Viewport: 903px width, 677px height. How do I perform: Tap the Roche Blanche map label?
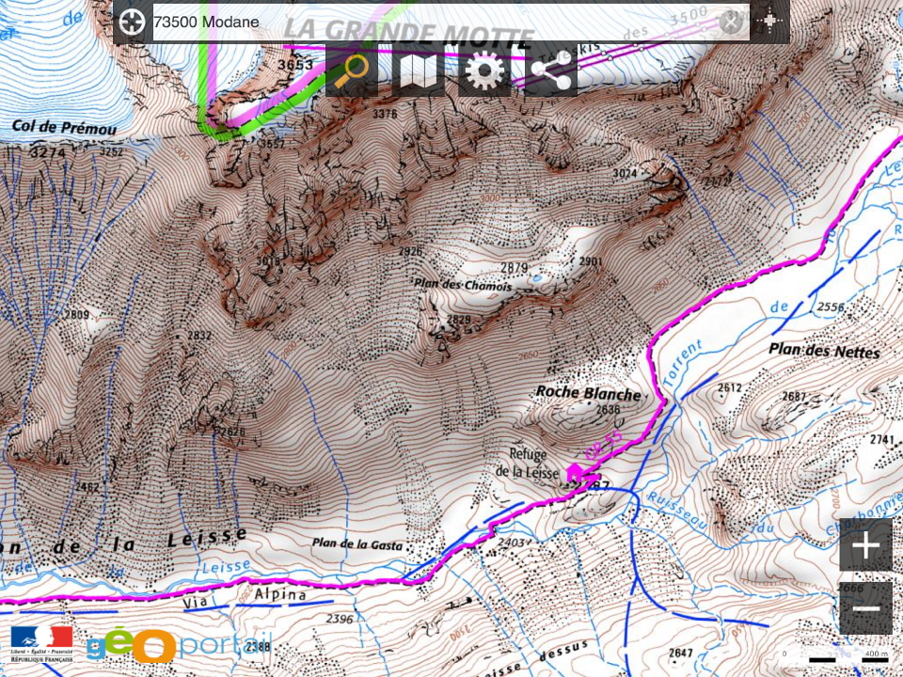pos(589,393)
